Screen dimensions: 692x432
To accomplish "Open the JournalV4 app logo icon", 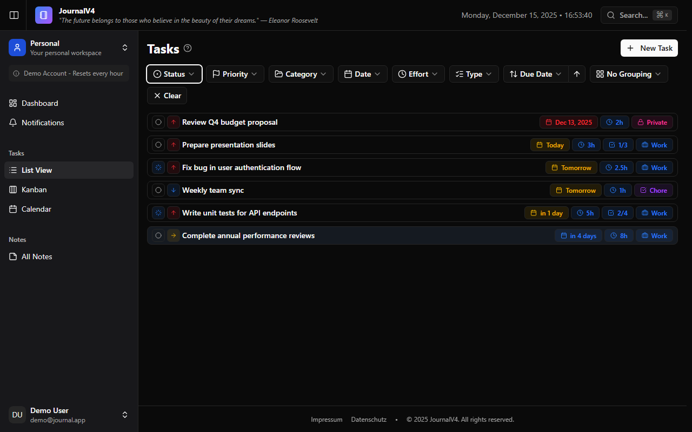I will pos(43,15).
